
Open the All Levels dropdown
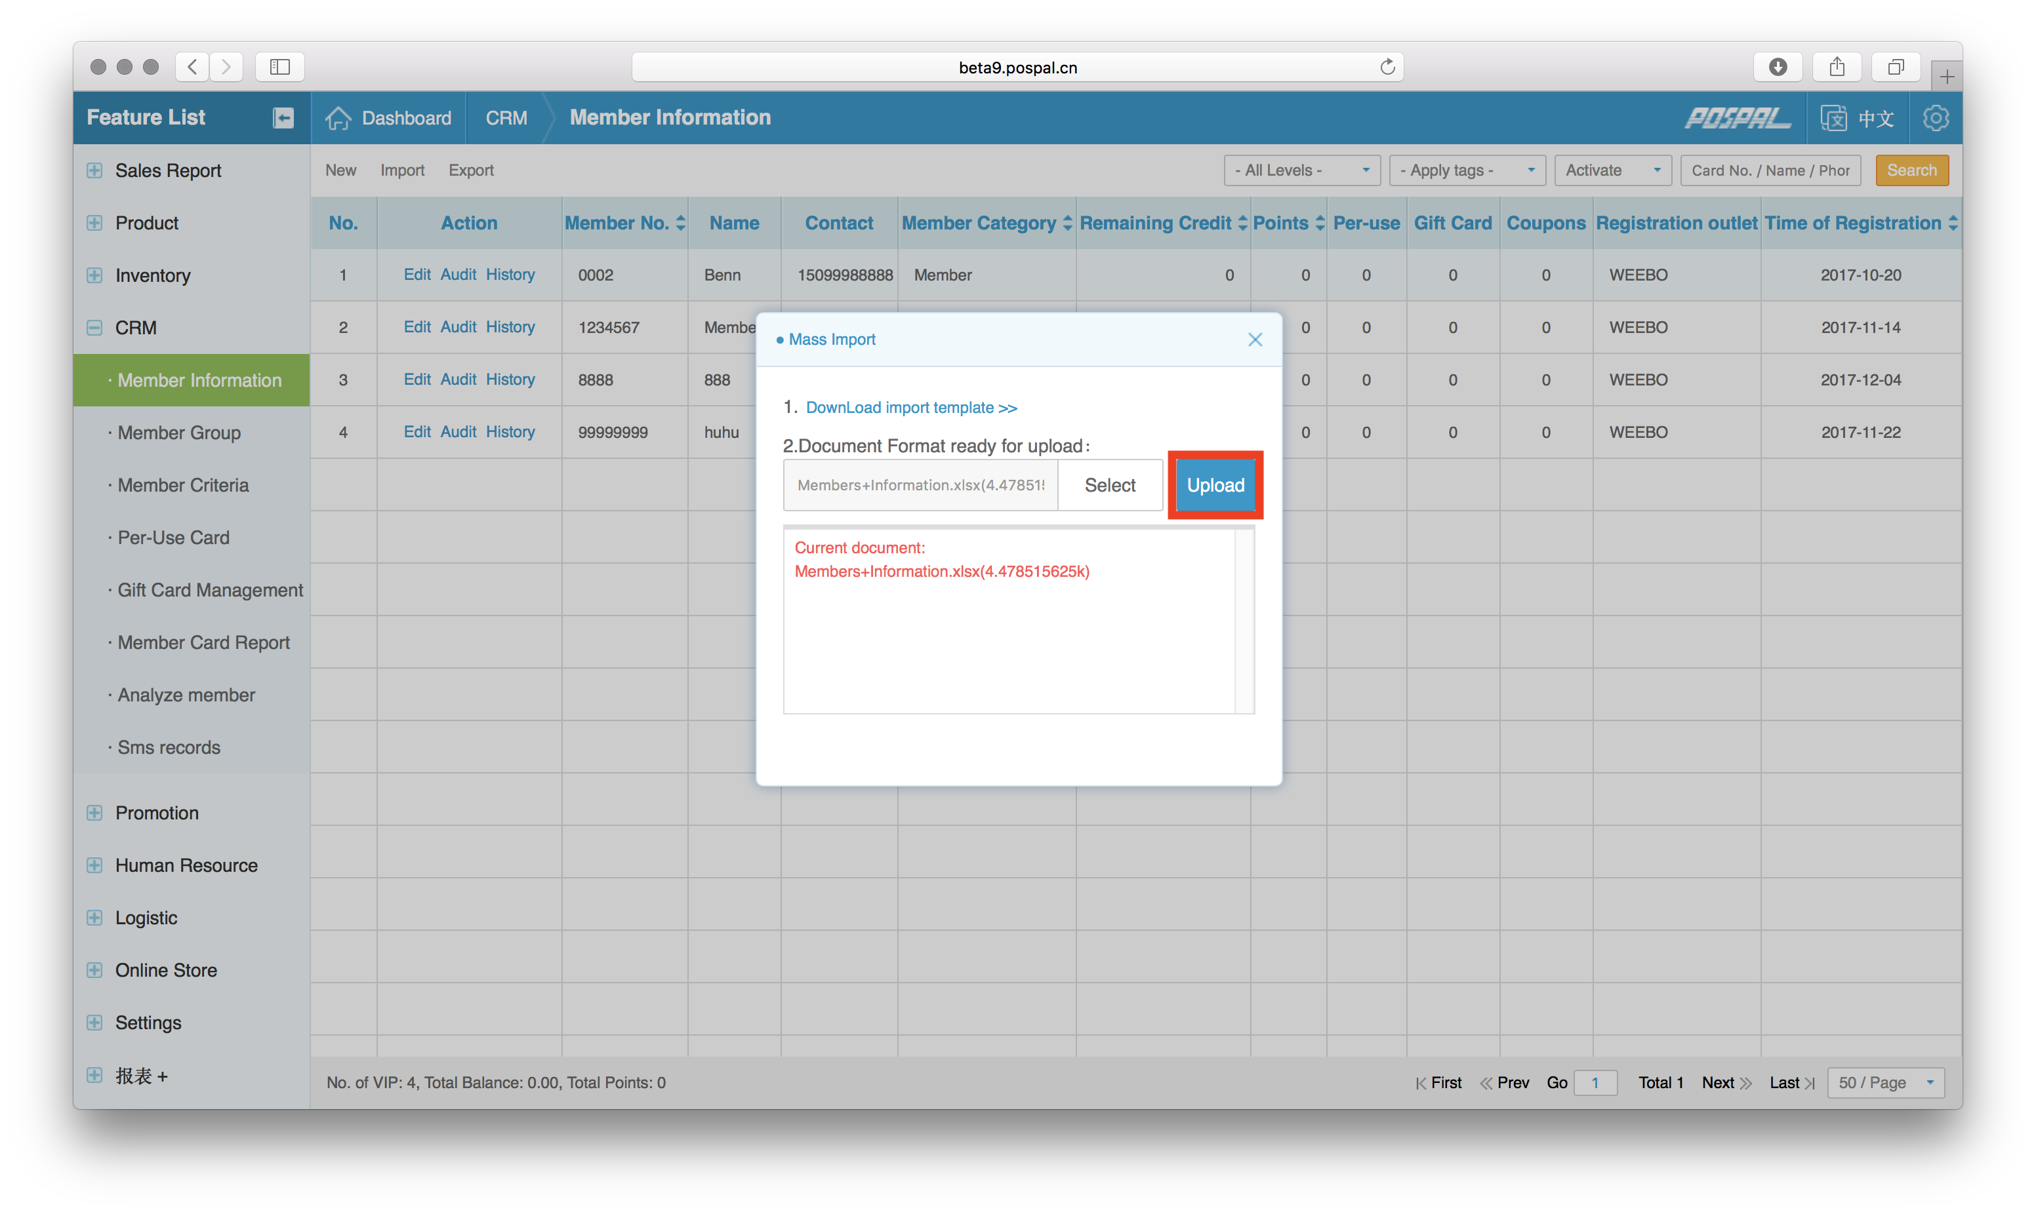[x=1301, y=170]
